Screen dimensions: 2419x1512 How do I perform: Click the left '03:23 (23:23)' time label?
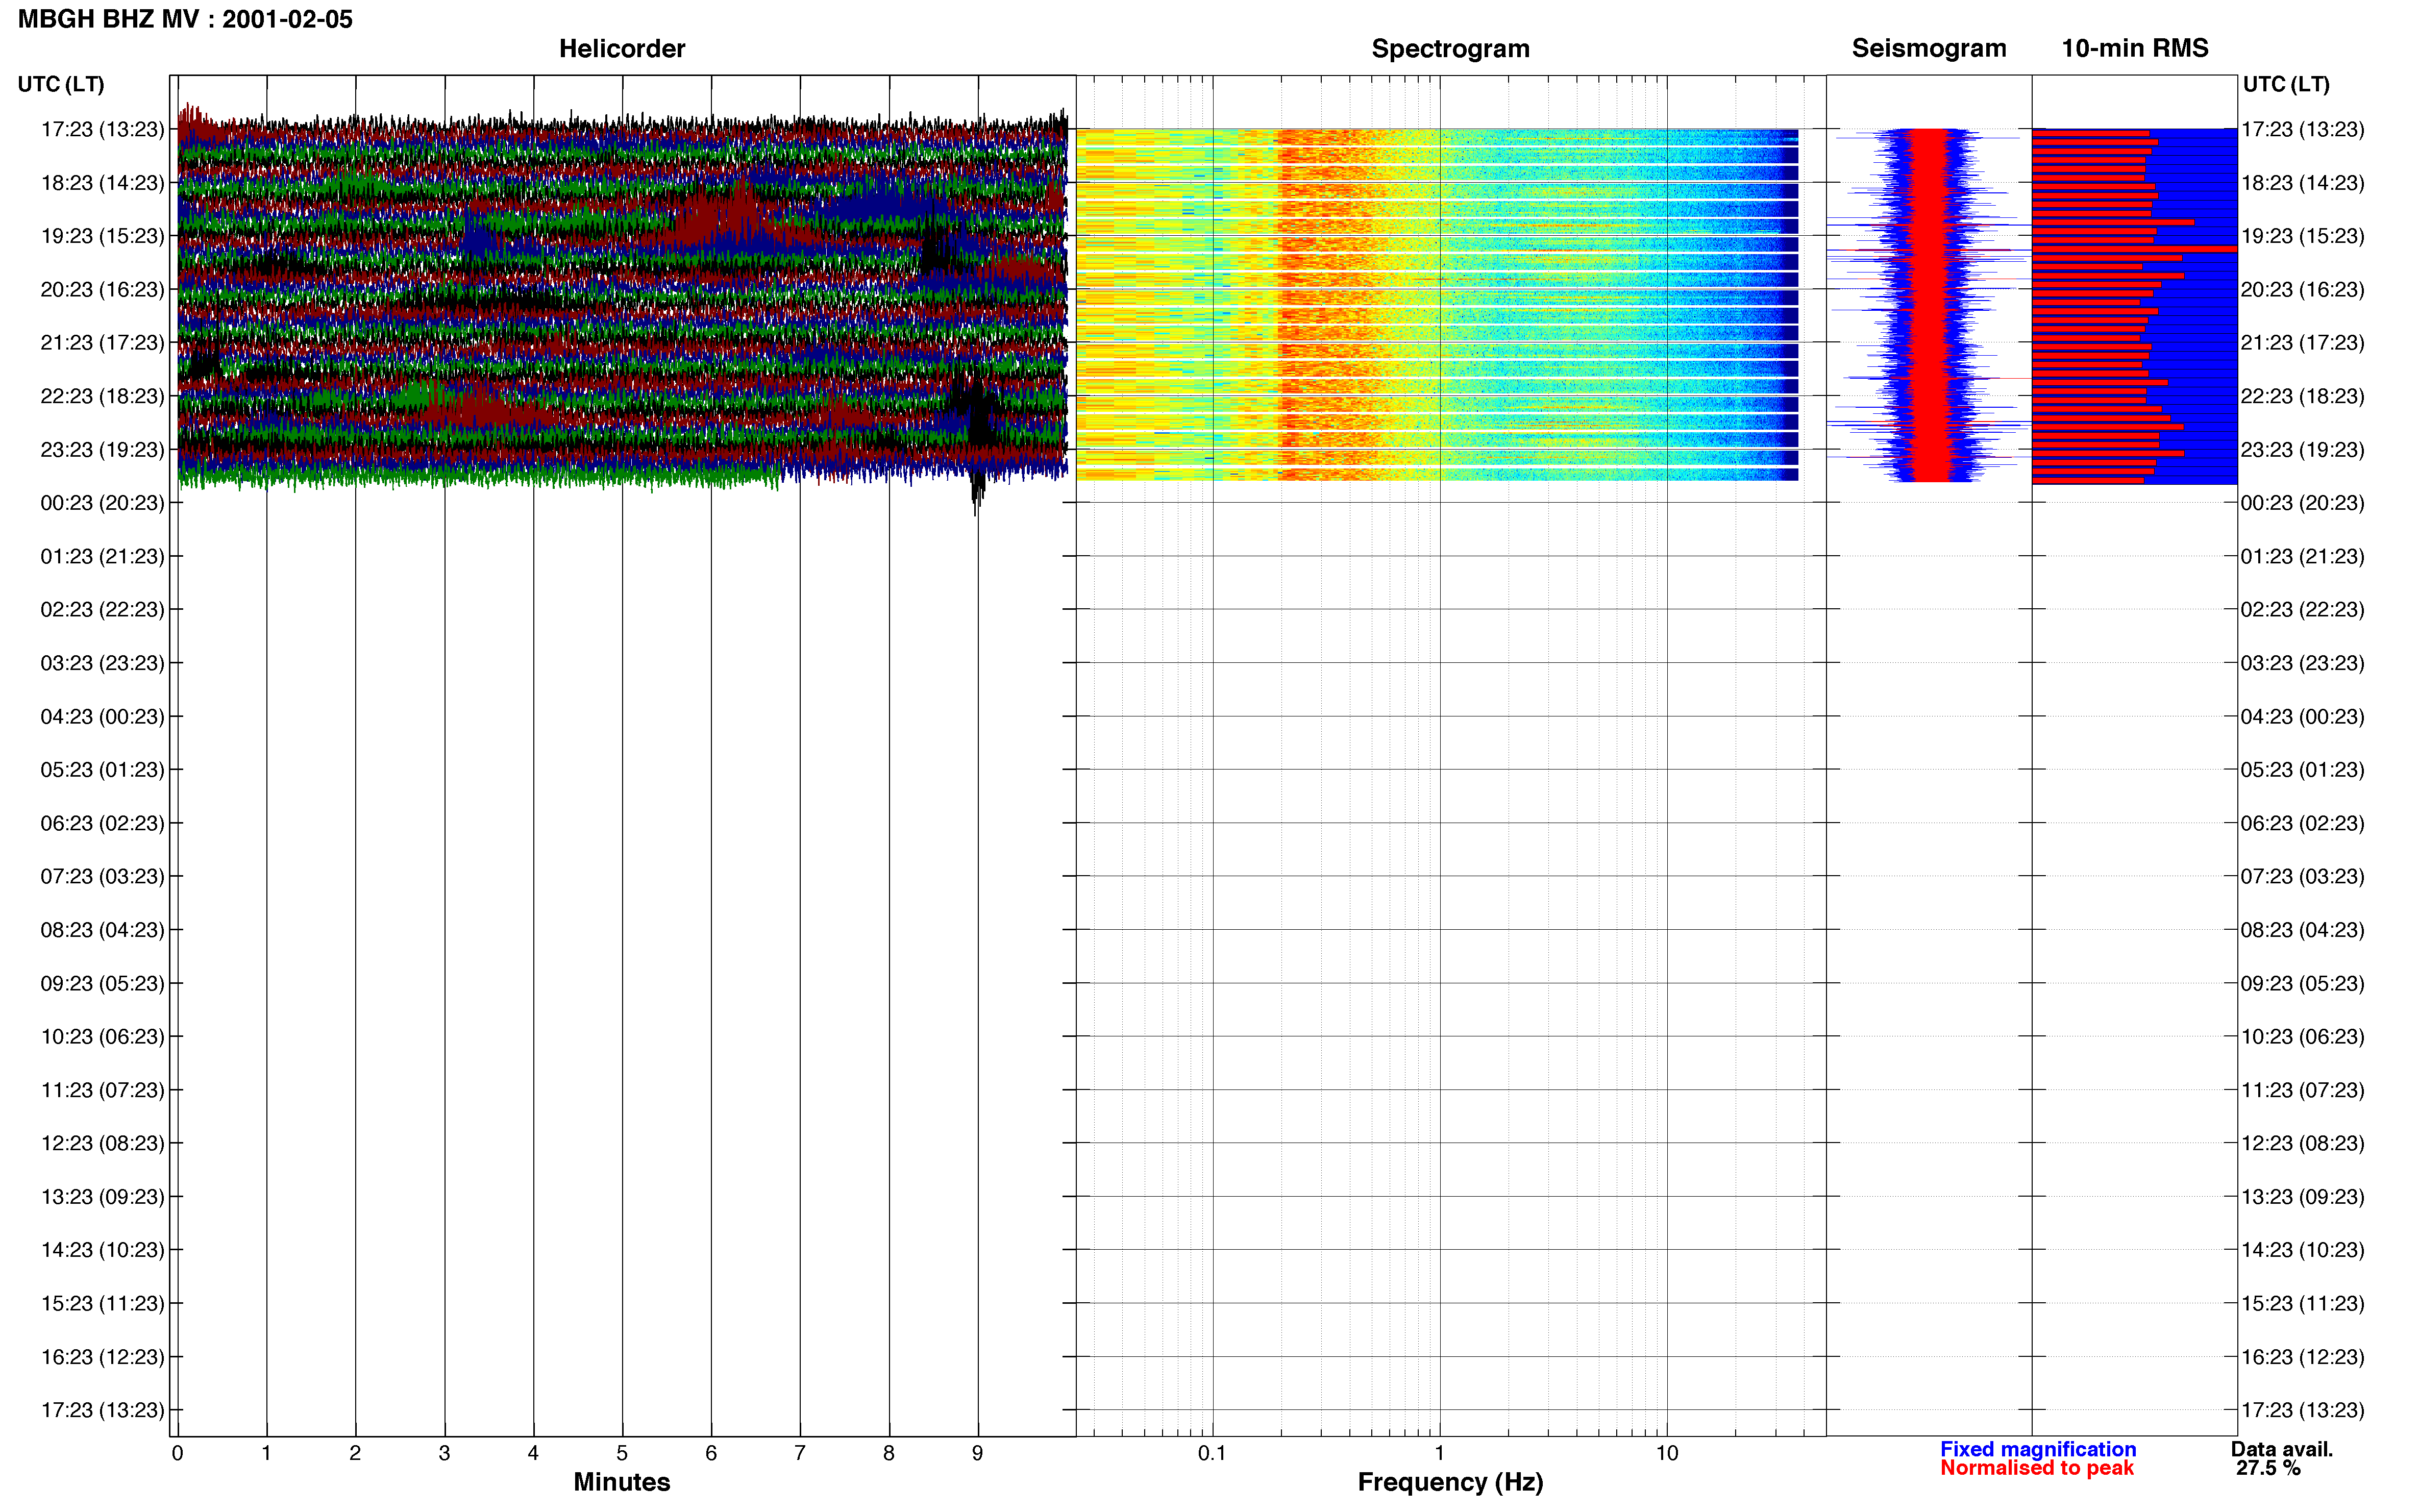click(x=102, y=663)
